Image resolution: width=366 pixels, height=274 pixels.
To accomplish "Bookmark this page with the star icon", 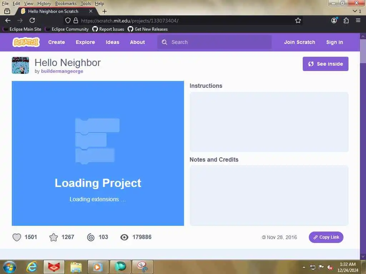I will tap(298, 20).
